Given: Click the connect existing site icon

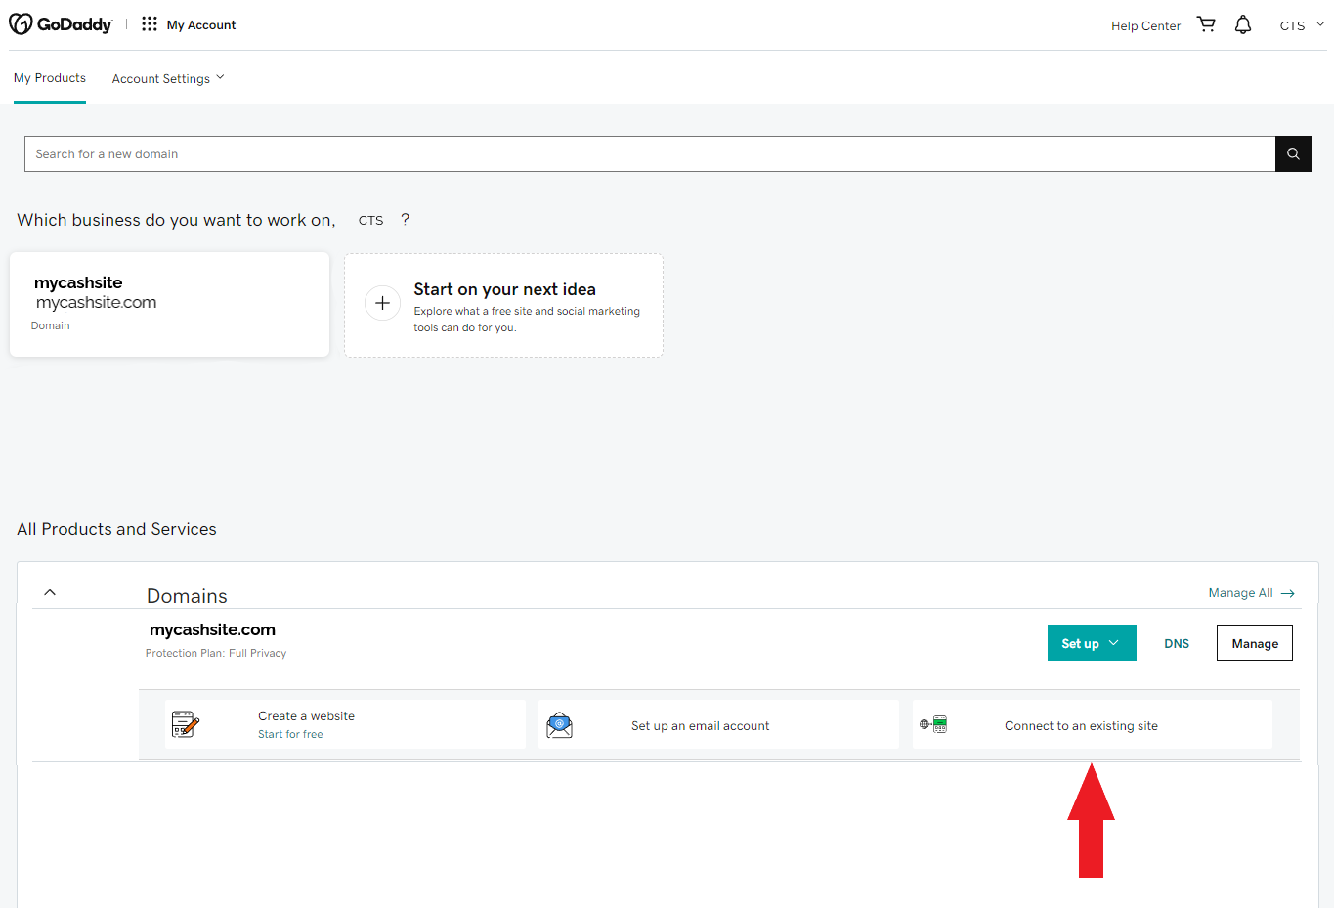Looking at the screenshot, I should coord(933,725).
